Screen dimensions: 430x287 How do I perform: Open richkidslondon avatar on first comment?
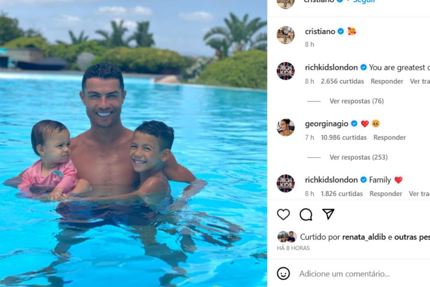[x=286, y=71]
